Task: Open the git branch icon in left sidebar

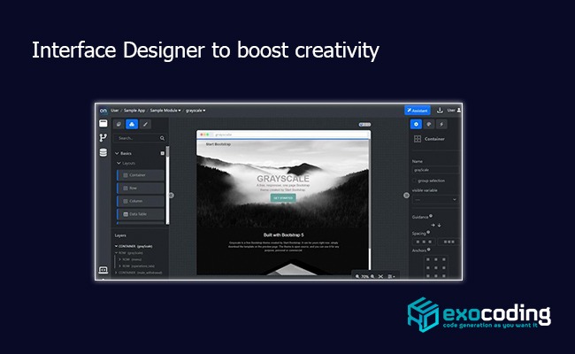Action: point(103,137)
